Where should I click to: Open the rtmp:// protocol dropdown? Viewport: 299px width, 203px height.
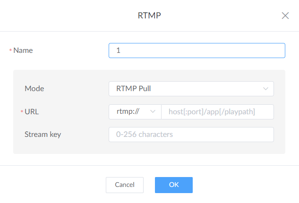coord(135,111)
